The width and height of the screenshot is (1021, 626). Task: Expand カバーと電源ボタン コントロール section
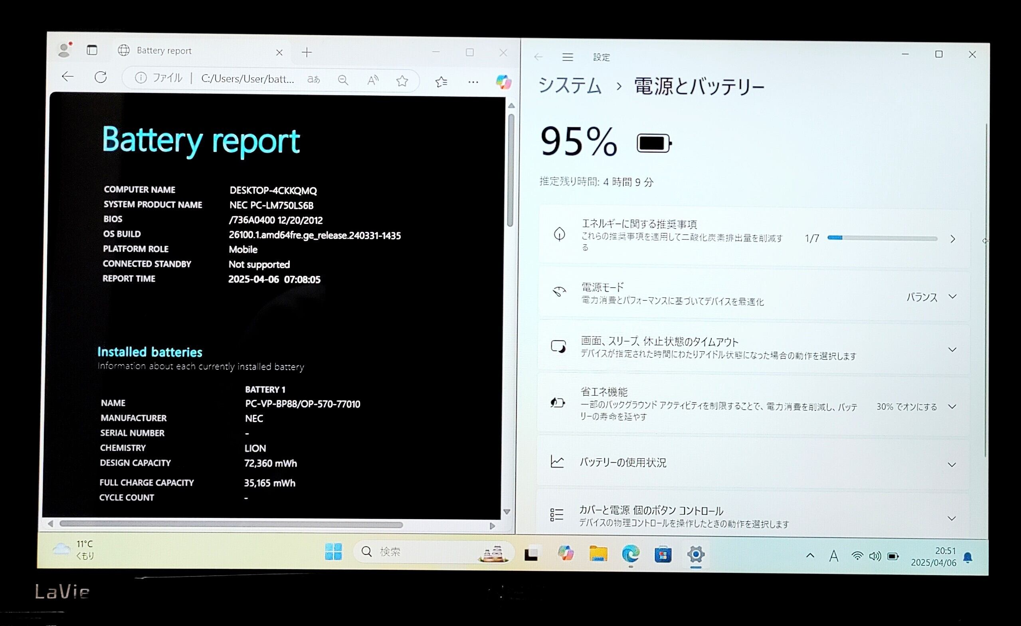click(x=952, y=518)
